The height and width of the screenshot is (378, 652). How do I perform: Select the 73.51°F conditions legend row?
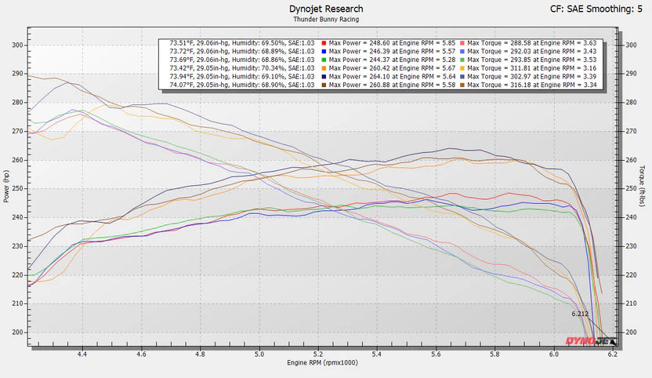(x=238, y=44)
